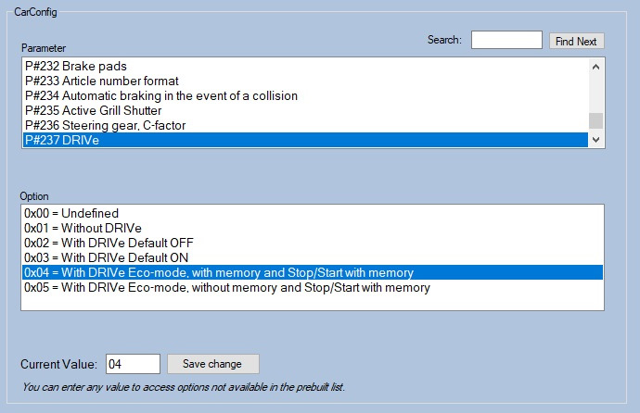The image size is (640, 413).
Task: Choose option 0x00 = Undefined
Action: pos(71,213)
